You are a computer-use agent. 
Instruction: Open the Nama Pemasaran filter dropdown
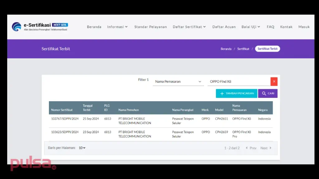(178, 82)
